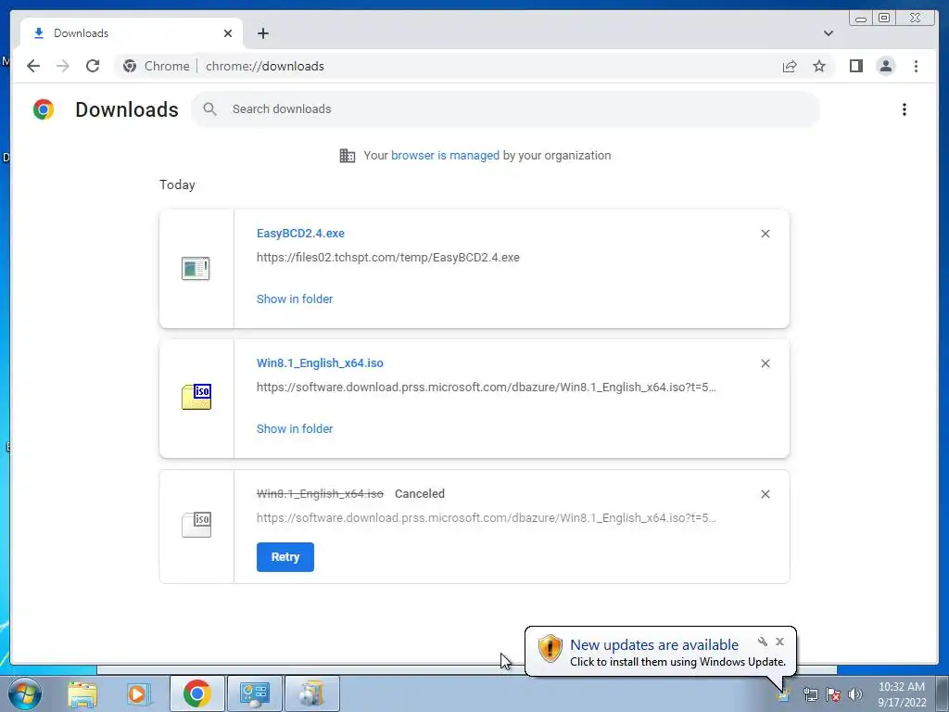Switch to Chrome in the taskbar
The height and width of the screenshot is (712, 949).
(196, 693)
